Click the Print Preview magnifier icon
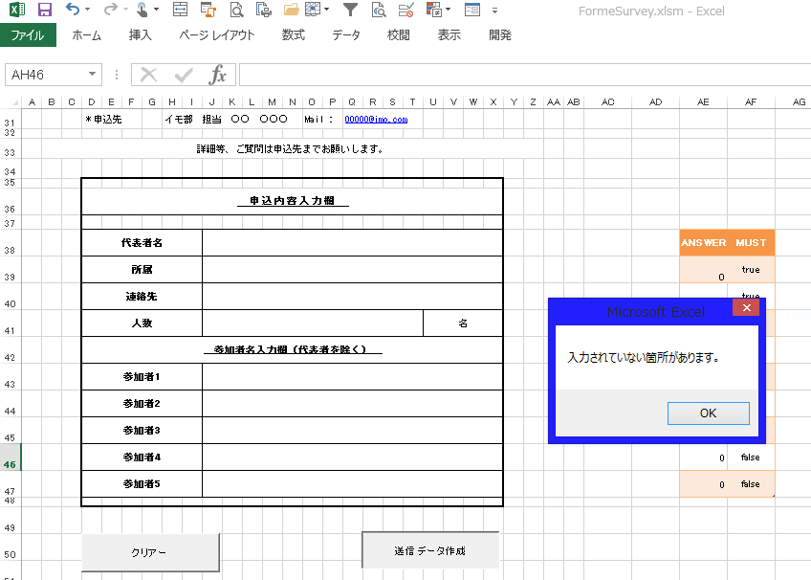Image resolution: width=811 pixels, height=580 pixels. point(236,10)
